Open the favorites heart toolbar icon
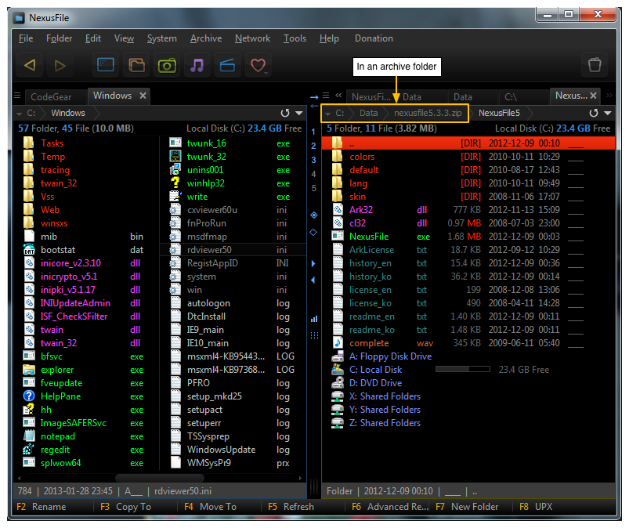This screenshot has width=629, height=528. click(x=258, y=65)
